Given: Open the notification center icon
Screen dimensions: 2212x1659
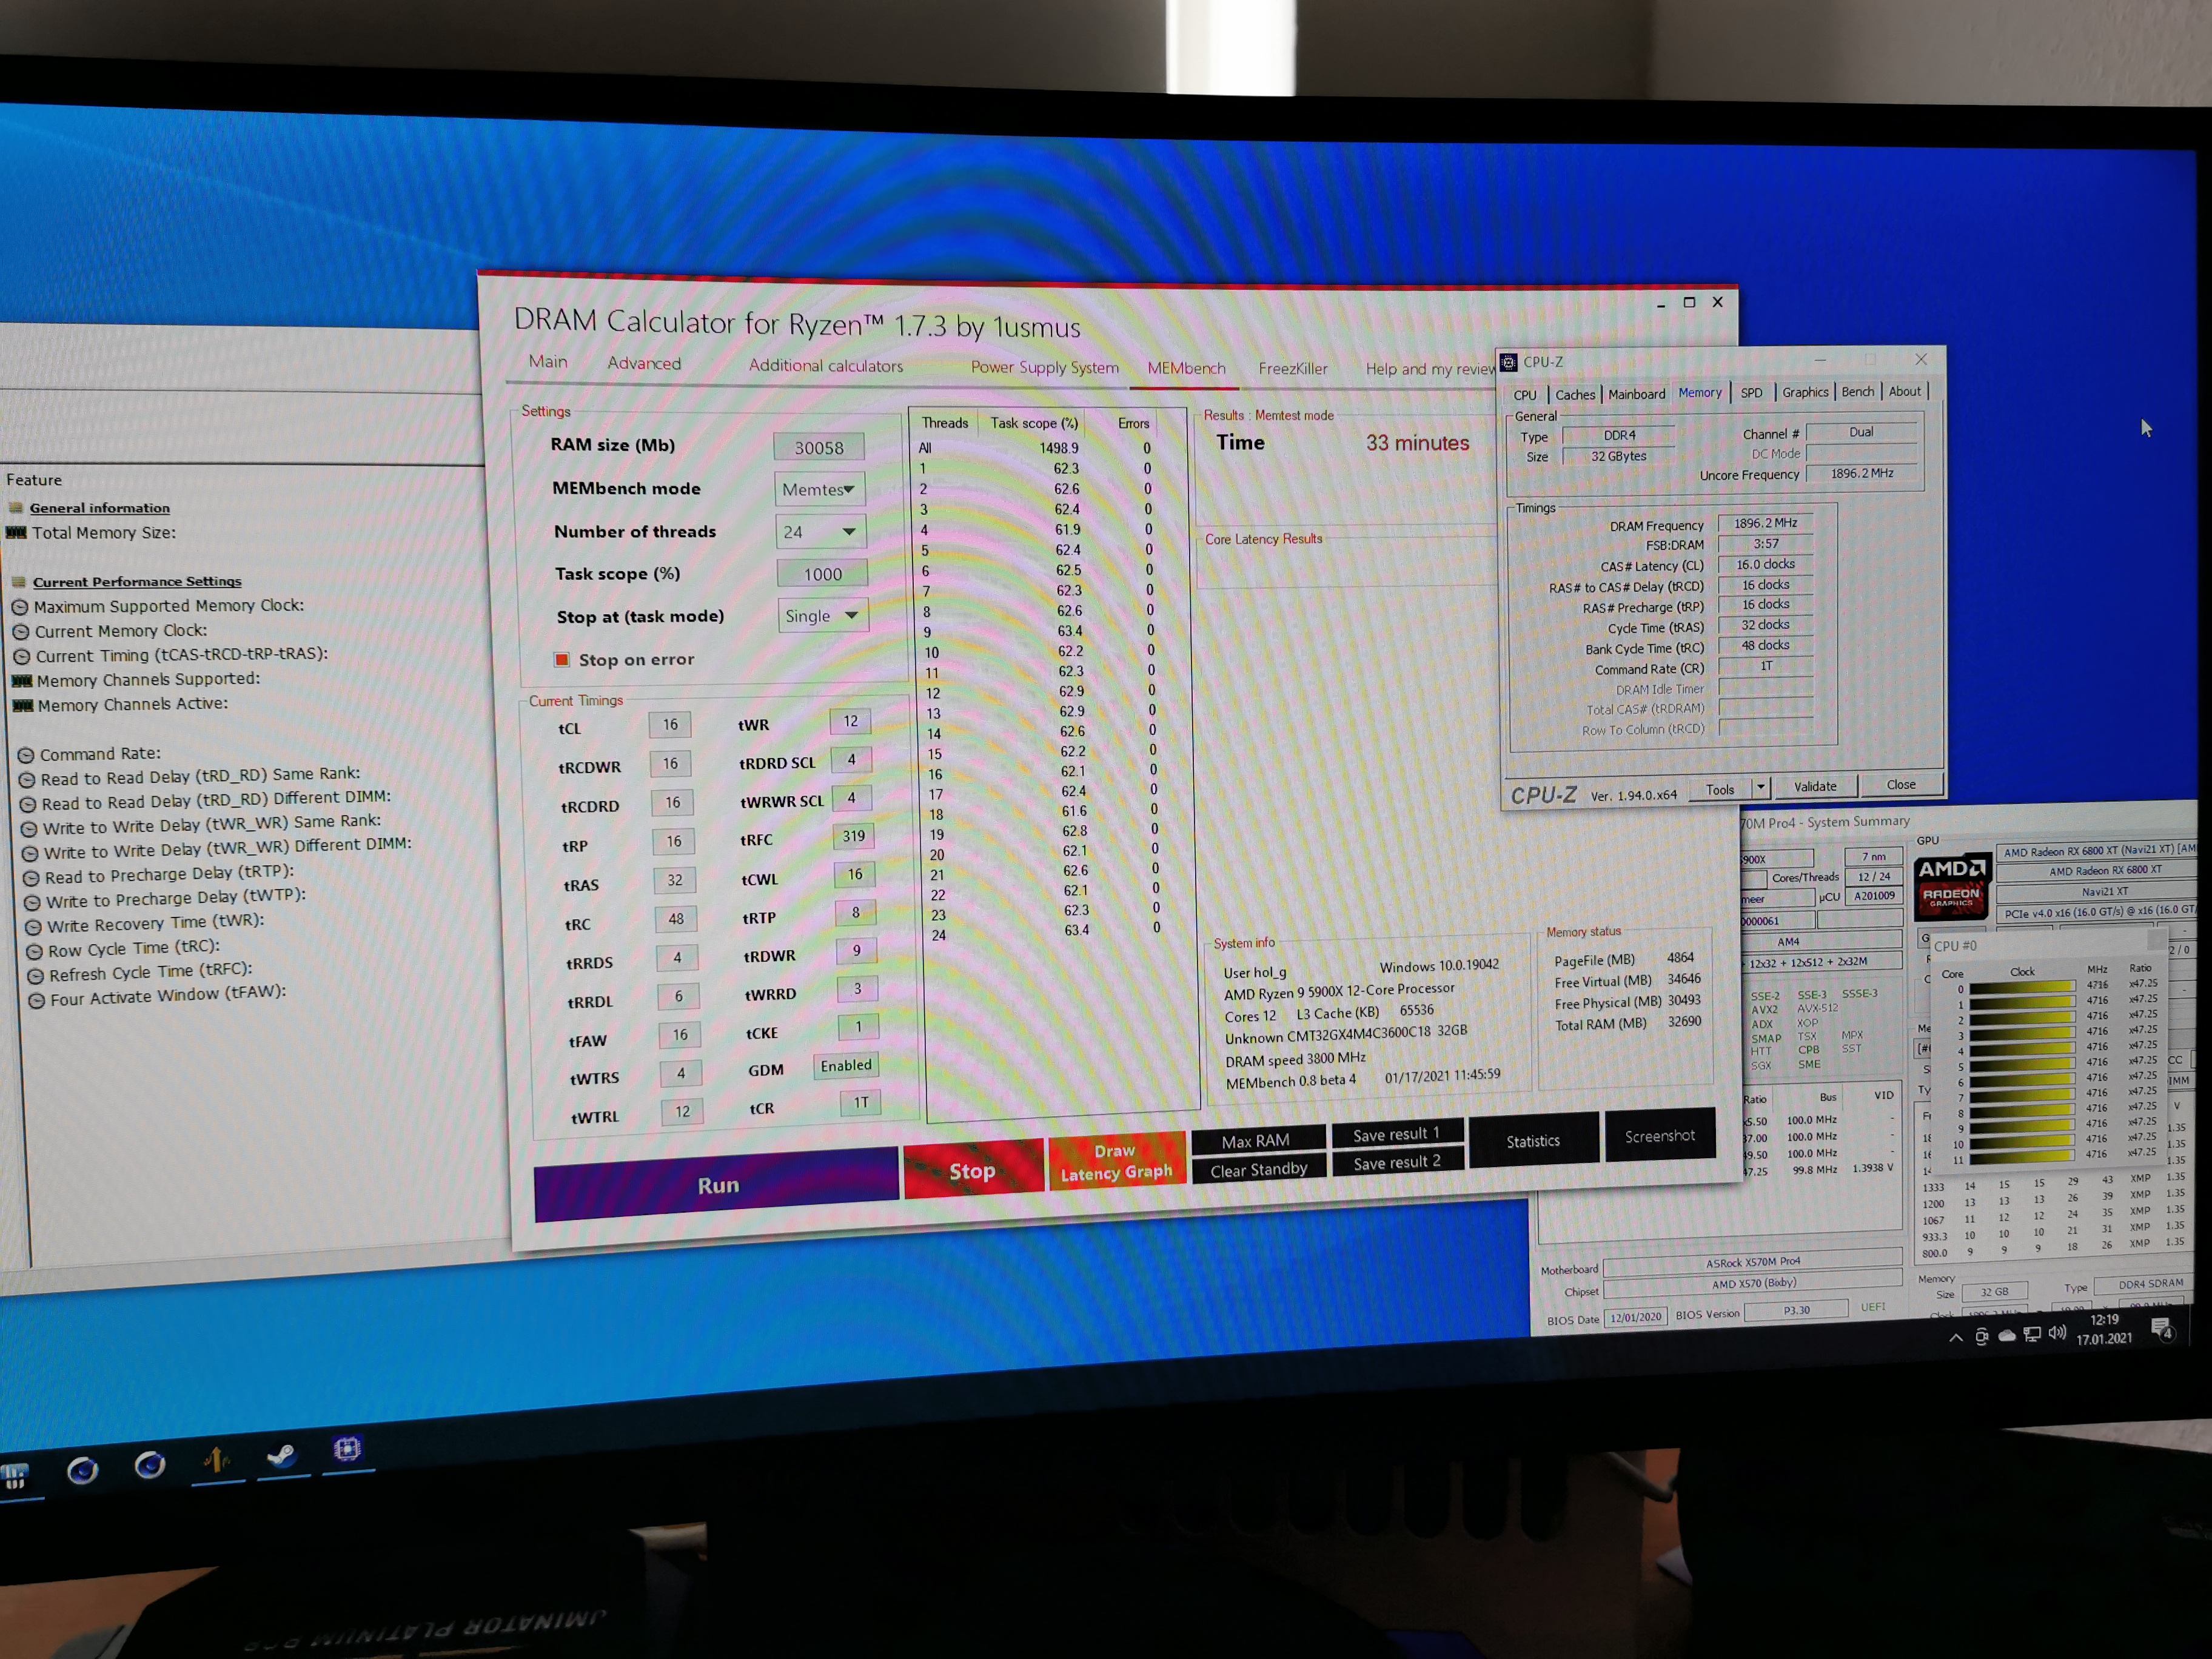Looking at the screenshot, I should click(x=2162, y=1331).
